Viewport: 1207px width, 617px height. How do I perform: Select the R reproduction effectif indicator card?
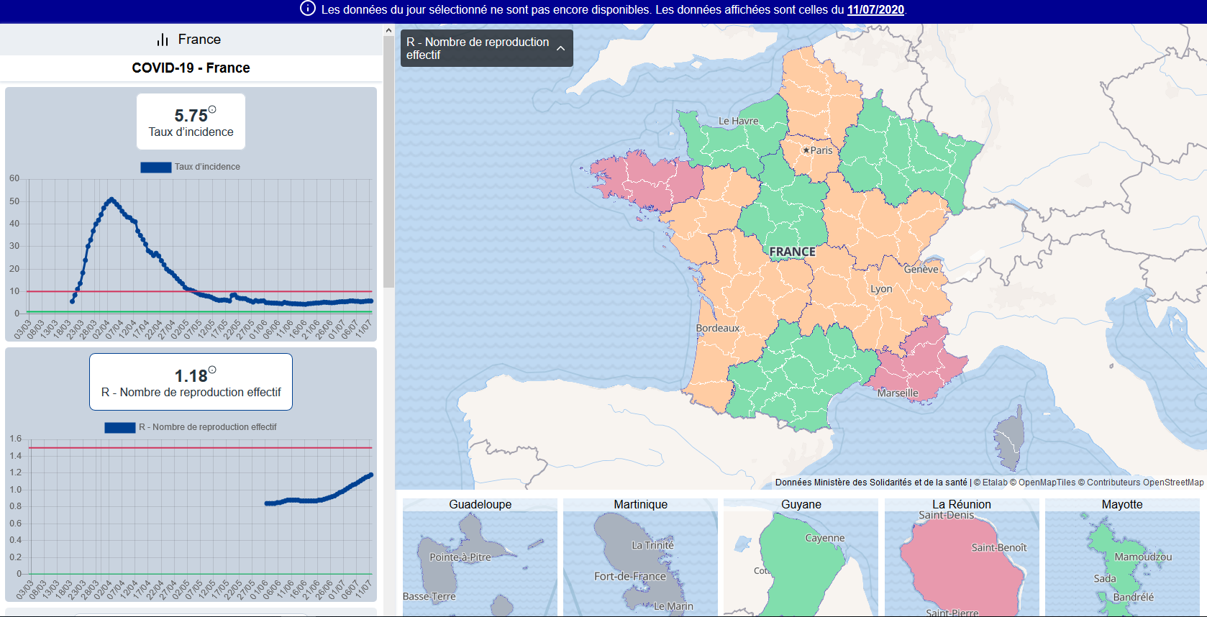191,382
